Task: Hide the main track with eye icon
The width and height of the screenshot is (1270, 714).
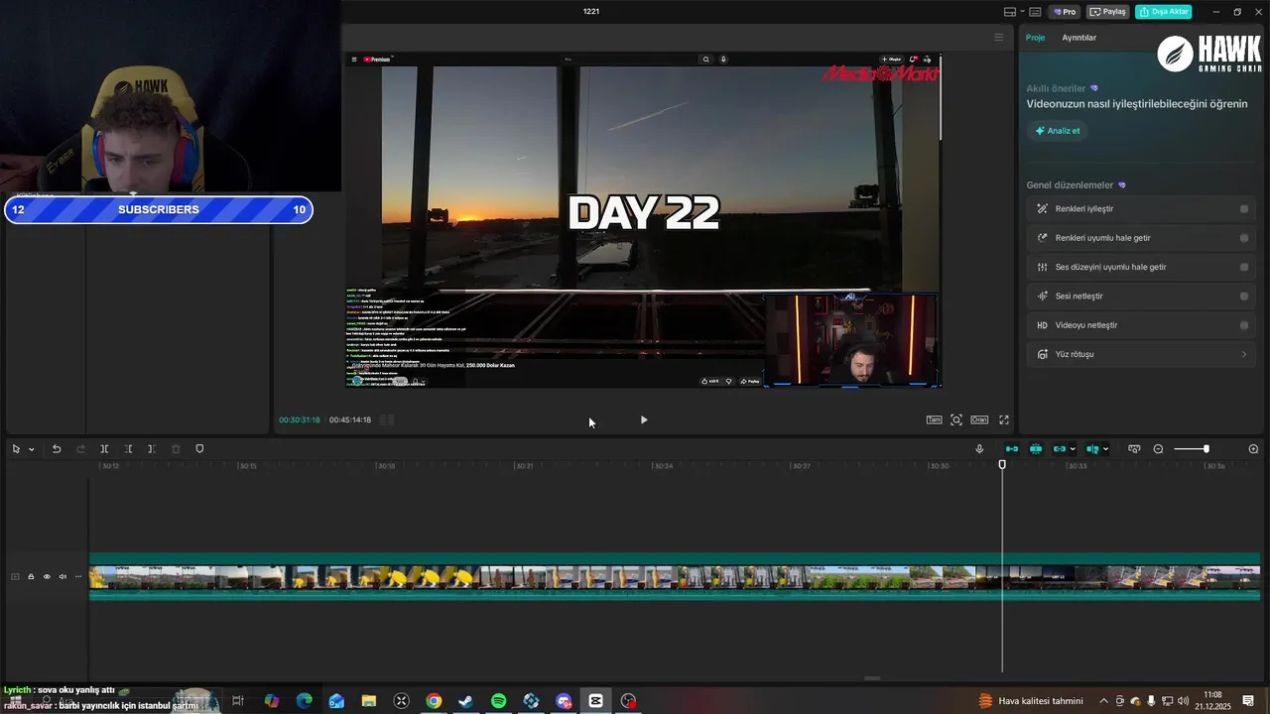Action: pyautogui.click(x=47, y=576)
